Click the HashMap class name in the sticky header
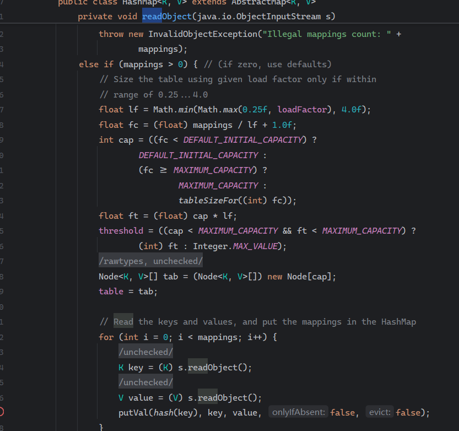Screen dimensions: 459x431 [129, 2]
